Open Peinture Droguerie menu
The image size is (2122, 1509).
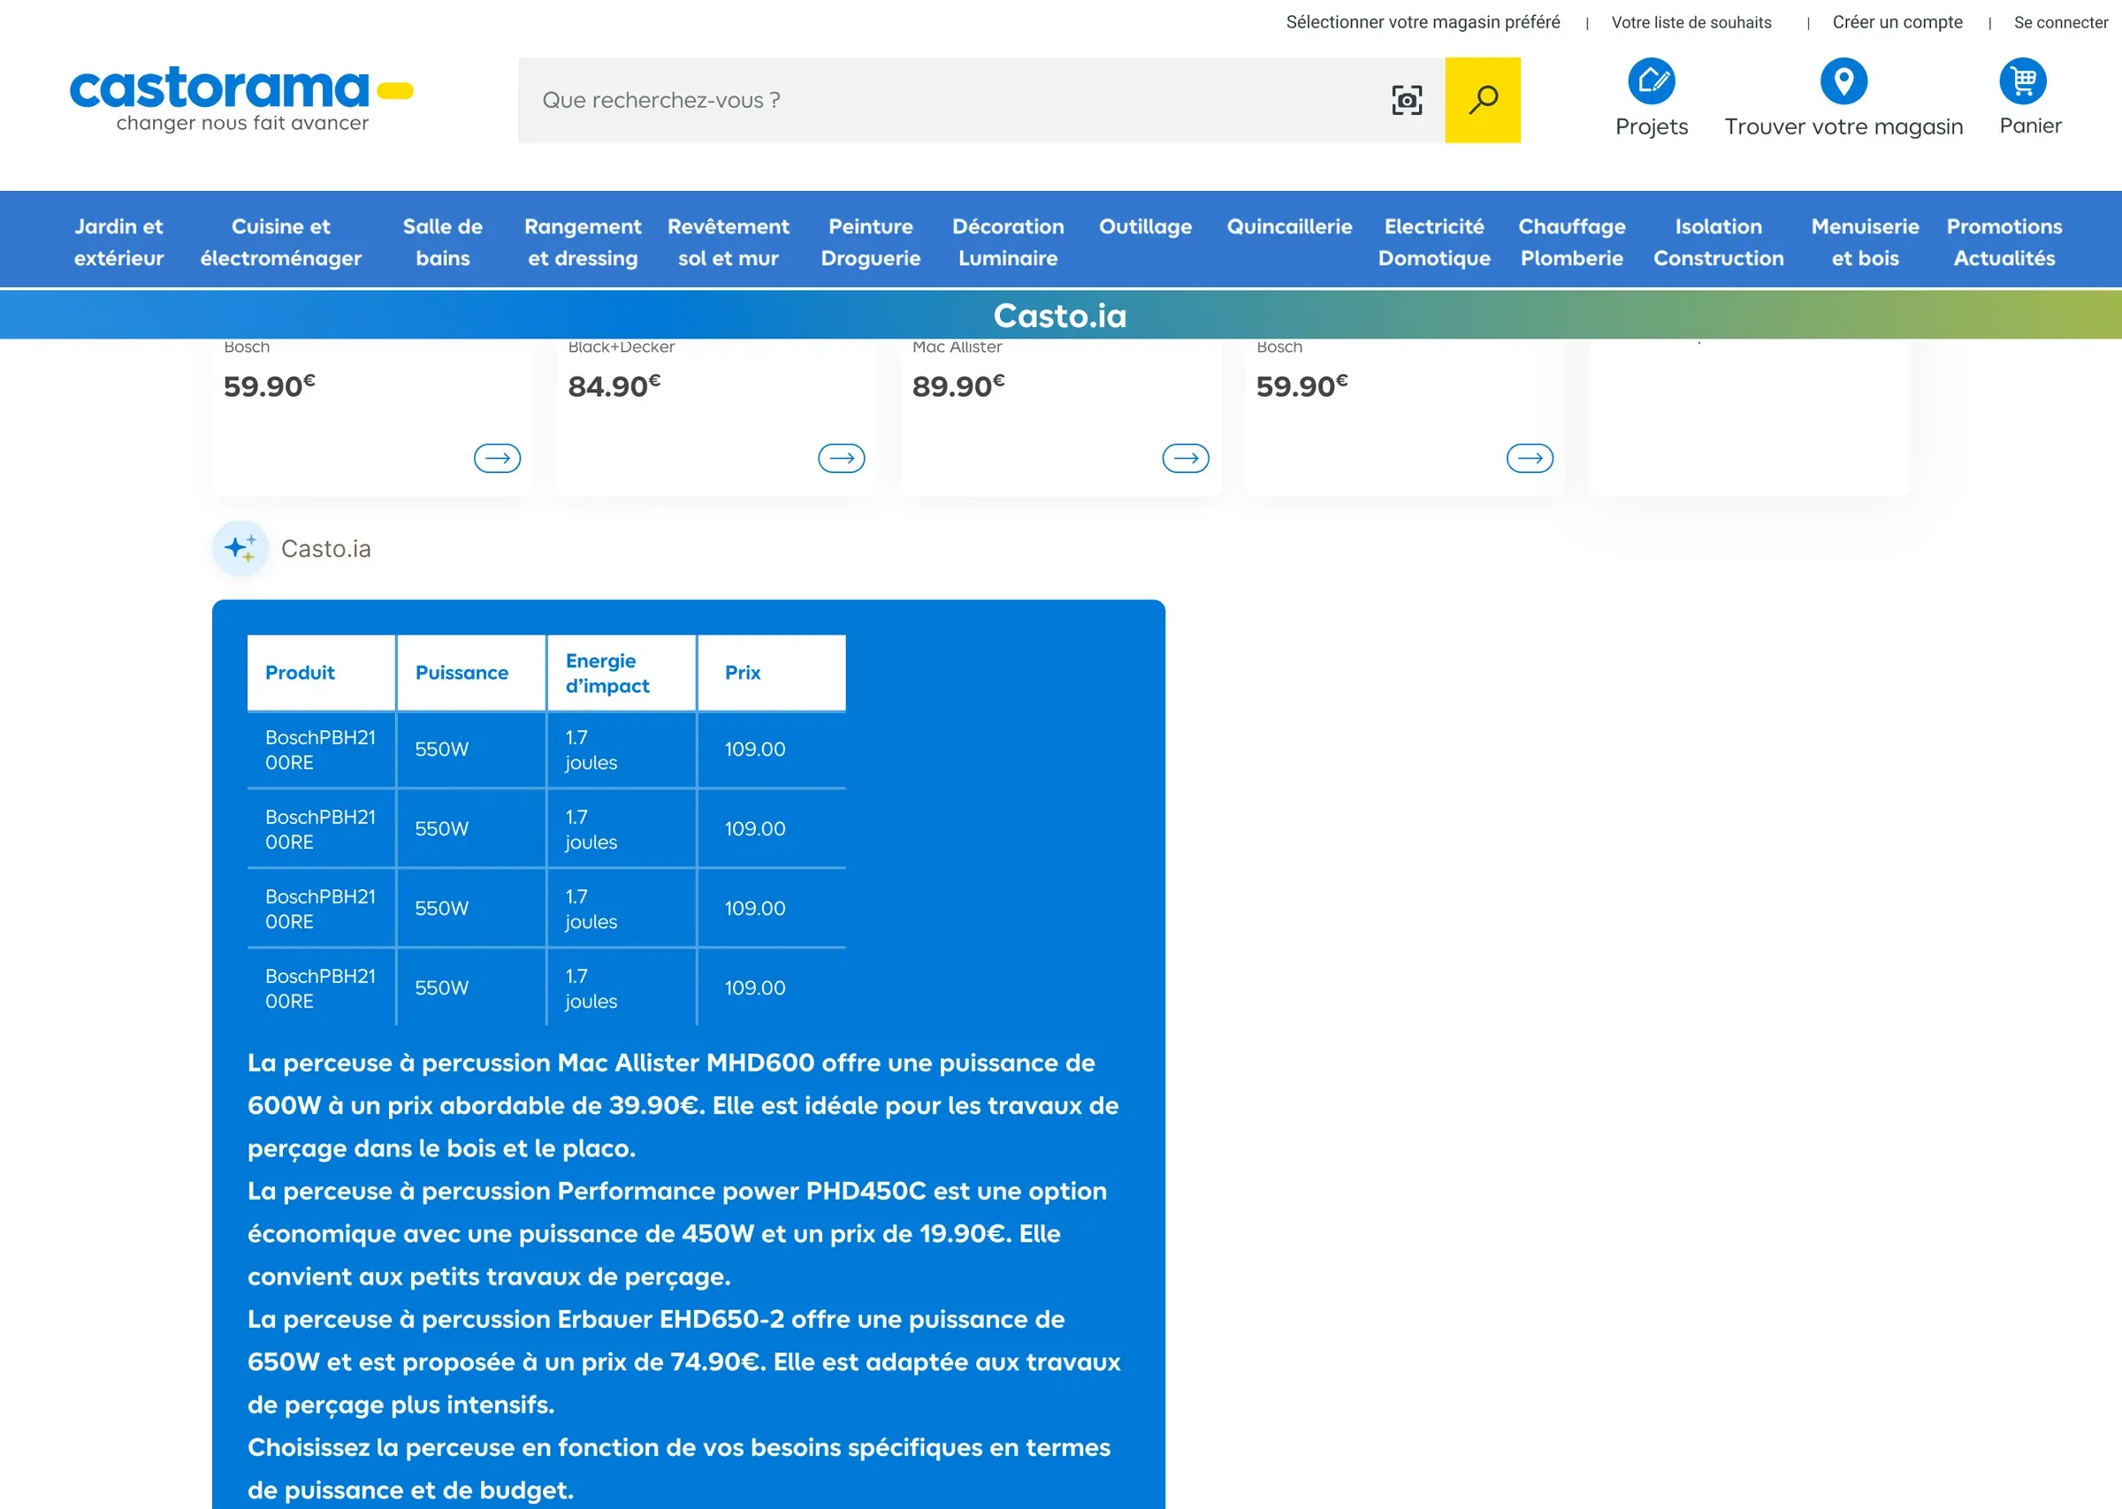[871, 241]
